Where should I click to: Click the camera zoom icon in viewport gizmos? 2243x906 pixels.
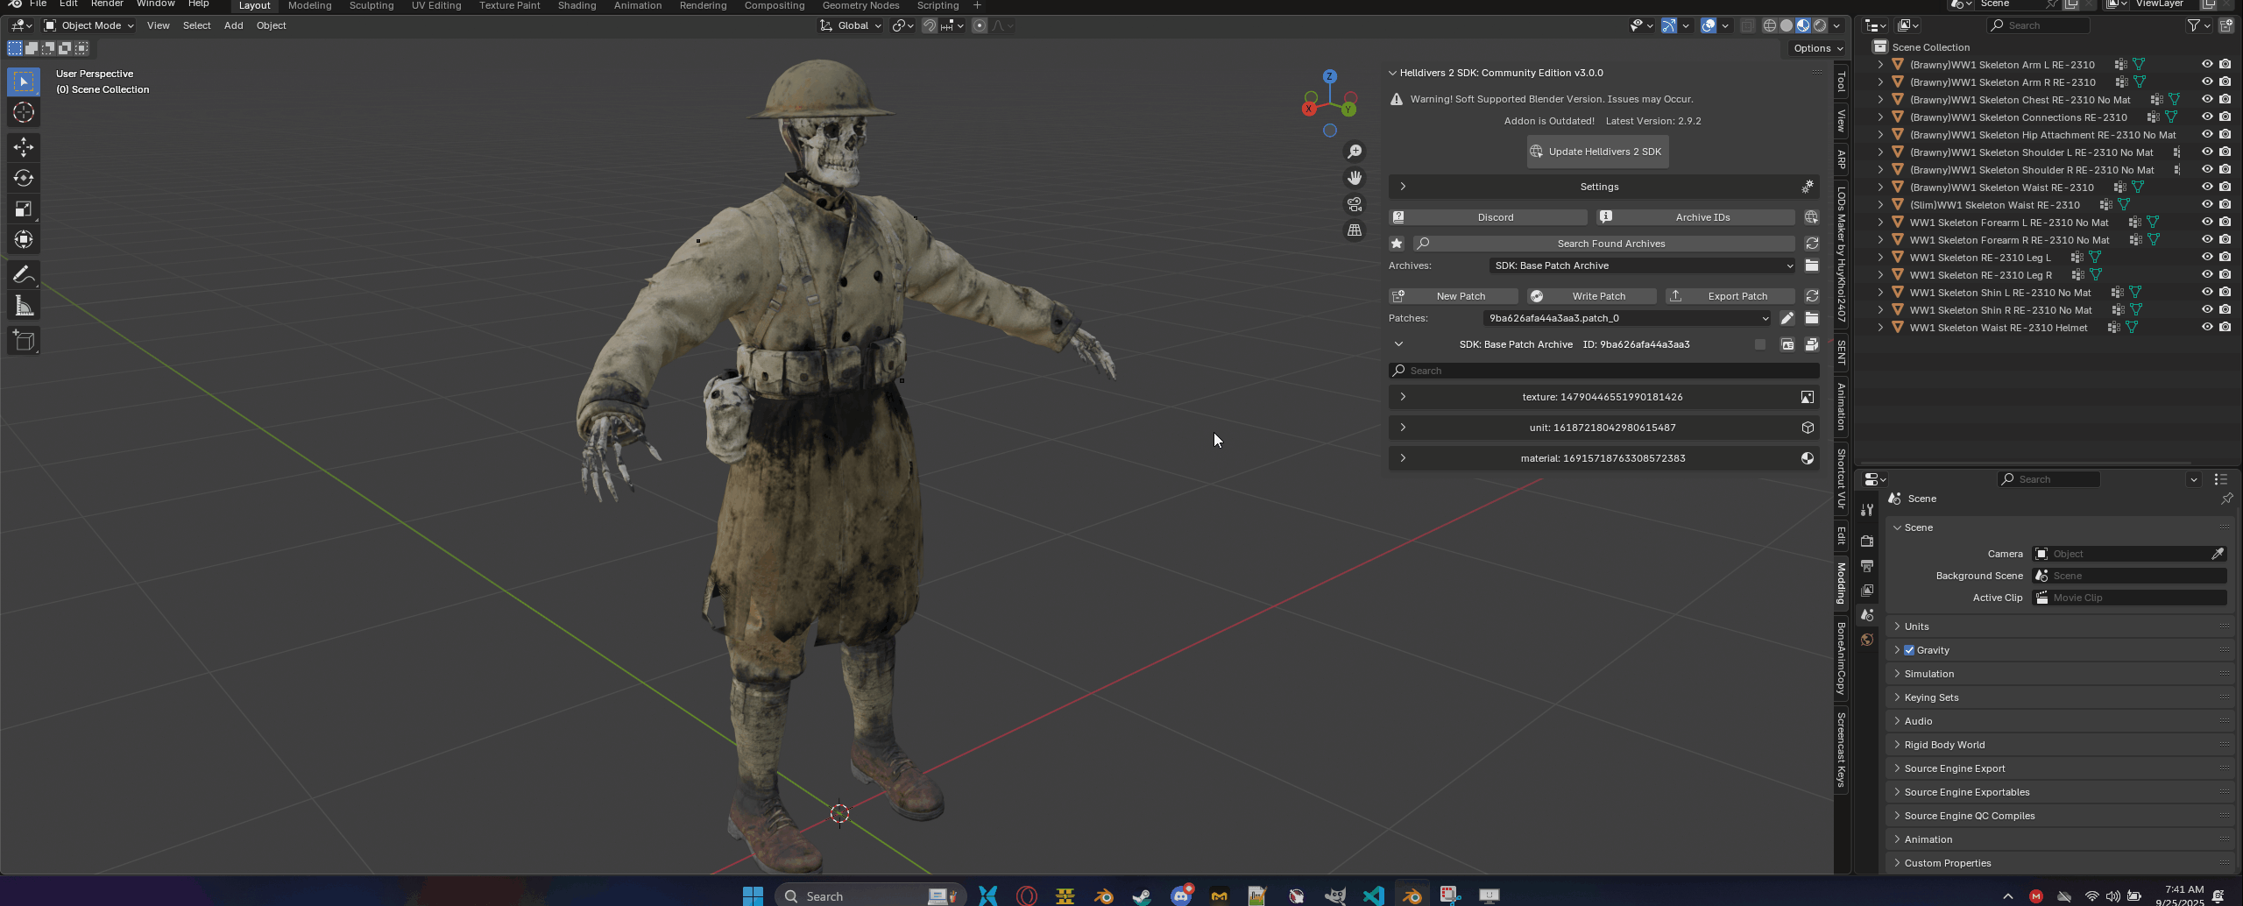[x=1355, y=151]
